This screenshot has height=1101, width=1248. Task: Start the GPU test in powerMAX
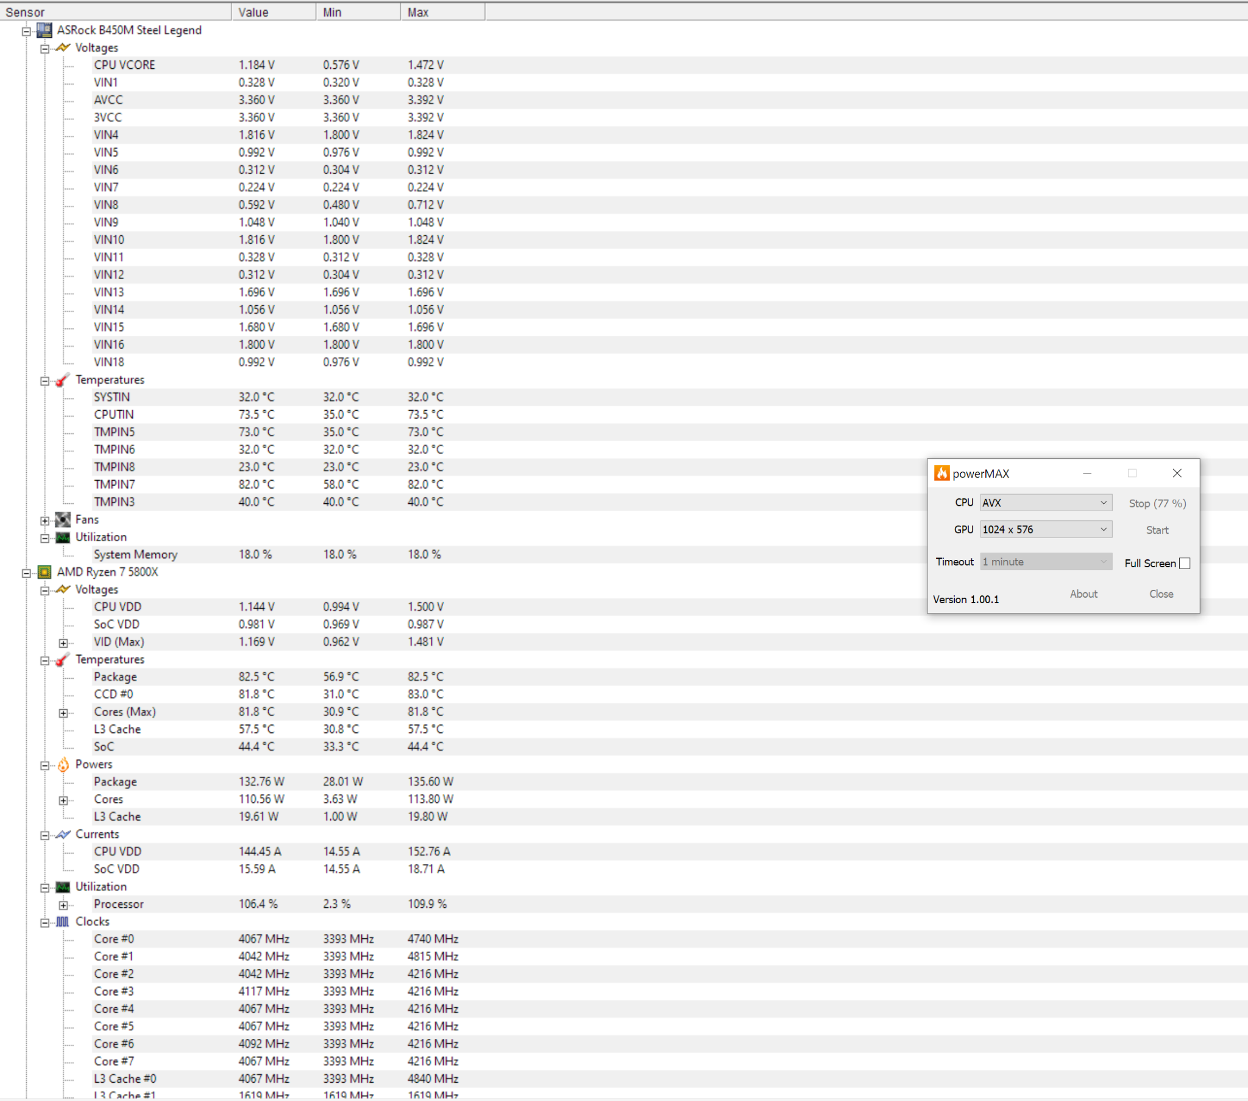1157,530
